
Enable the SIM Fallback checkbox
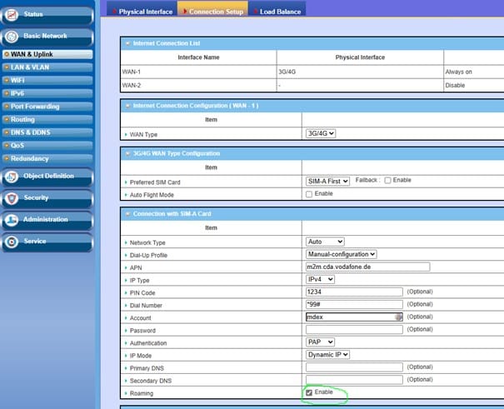tap(387, 180)
